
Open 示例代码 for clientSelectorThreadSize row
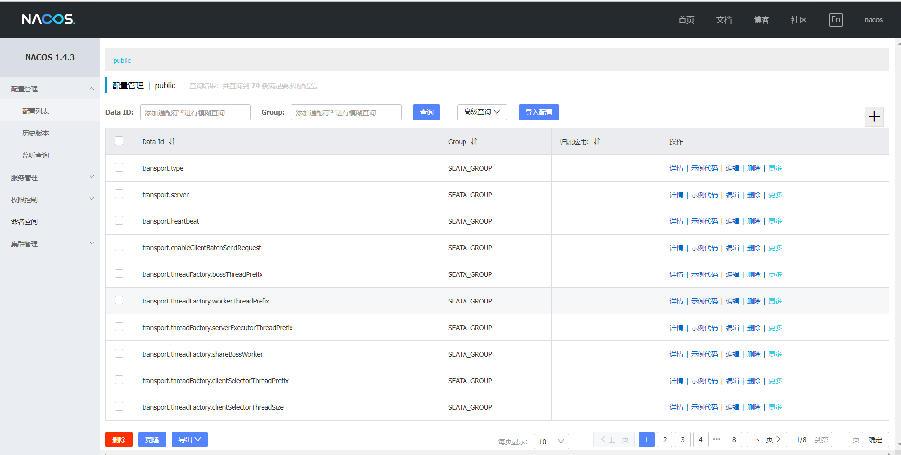pyautogui.click(x=704, y=407)
